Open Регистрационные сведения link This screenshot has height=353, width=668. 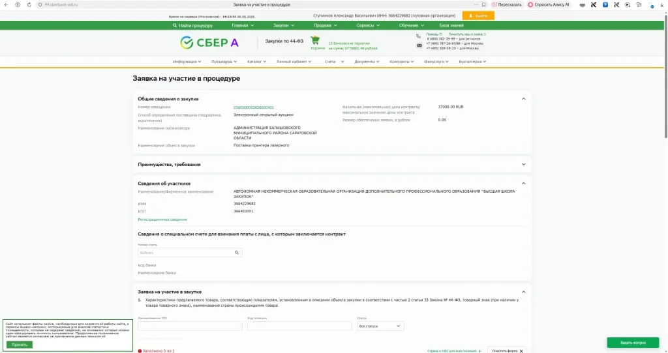(162, 219)
